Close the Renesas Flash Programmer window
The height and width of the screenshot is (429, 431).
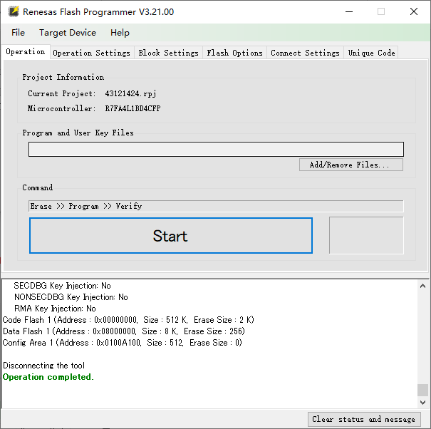414,12
